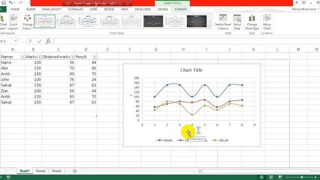
Task: Open the Obtained marks filter dropdown
Action: [x=72, y=57]
